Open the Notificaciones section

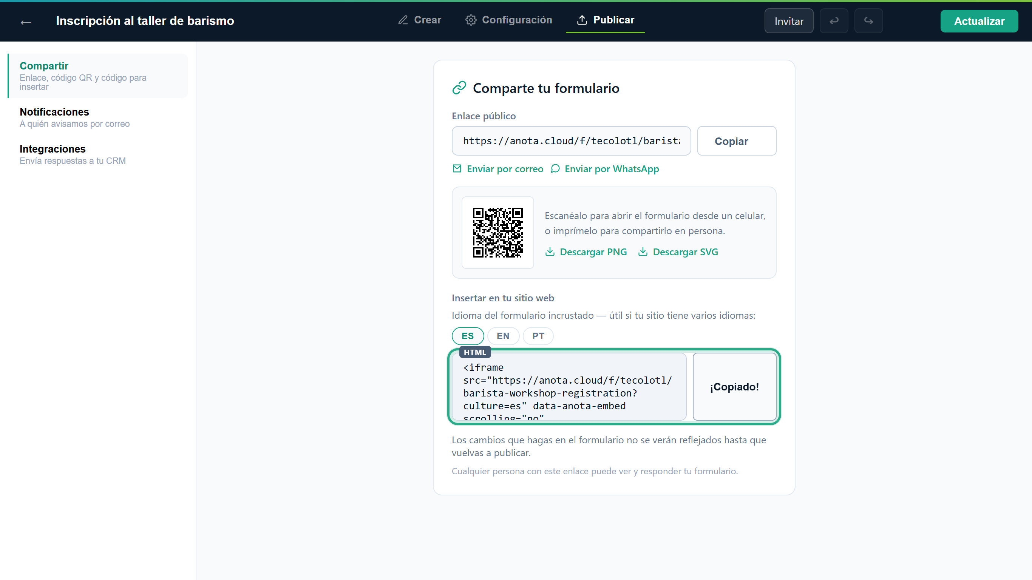[98, 117]
